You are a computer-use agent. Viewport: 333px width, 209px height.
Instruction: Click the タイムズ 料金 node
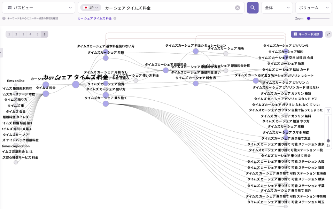pos(46,94)
